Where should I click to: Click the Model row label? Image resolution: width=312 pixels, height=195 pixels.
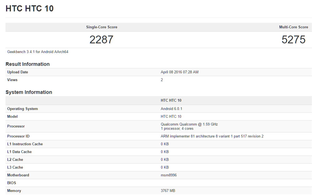coord(12,117)
